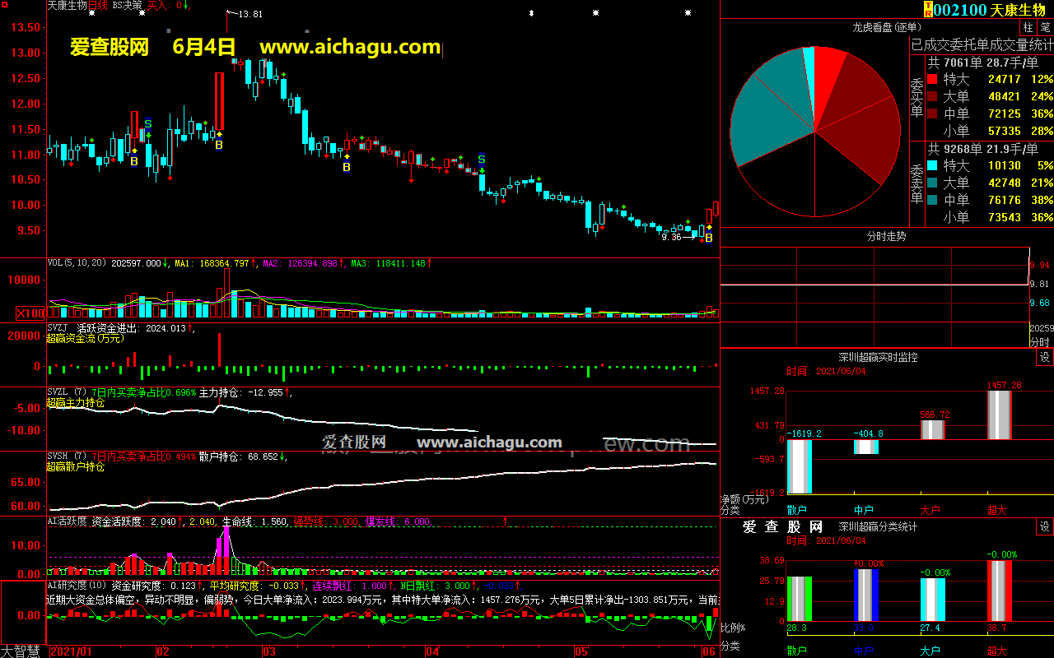Click the red 超大 bar showing 38.7 percent
1054x658 pixels.
[x=1000, y=591]
